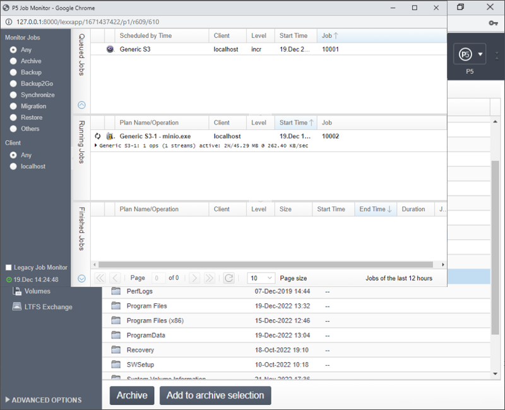Select the Restore job filter
The image size is (505, 410).
click(x=13, y=117)
